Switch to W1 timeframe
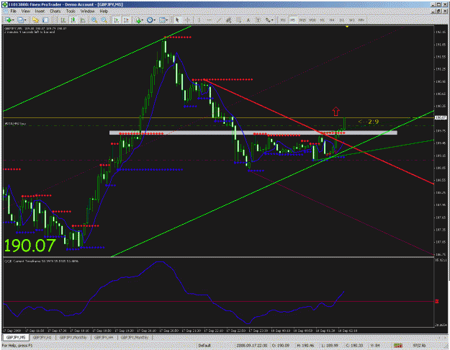Screen dimensions: 450x350 (351, 20)
